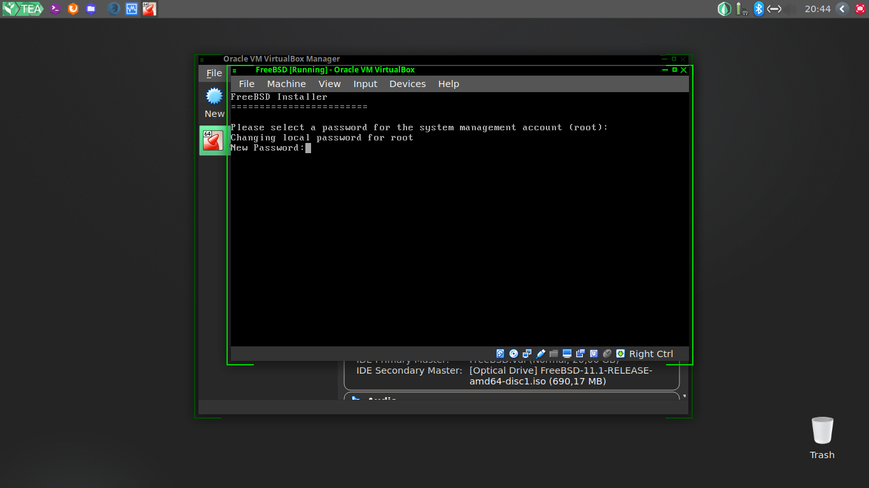Launch the TEA editor from the top panel

(22, 9)
